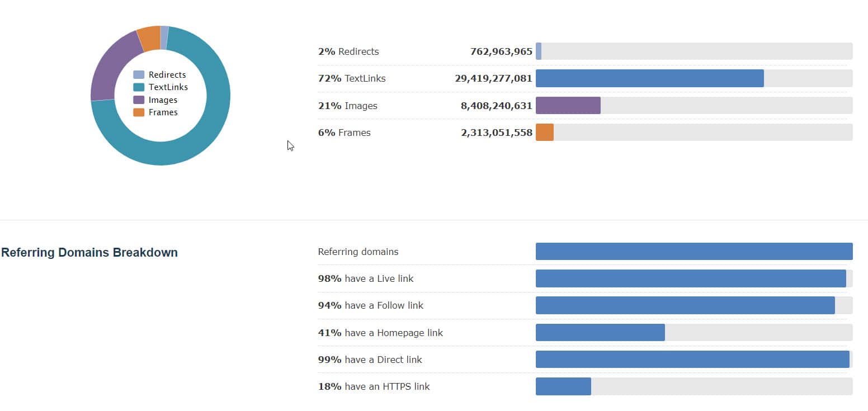Click the purple Images progress bar
This screenshot has height=411, width=868.
[x=568, y=106]
